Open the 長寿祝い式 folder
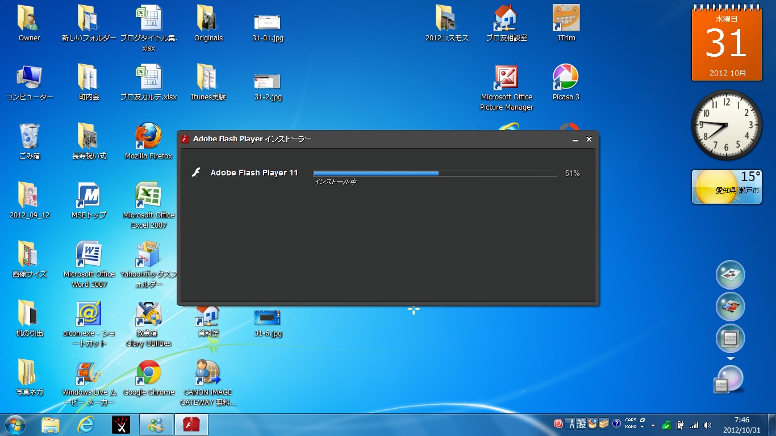The image size is (776, 436). pyautogui.click(x=89, y=142)
